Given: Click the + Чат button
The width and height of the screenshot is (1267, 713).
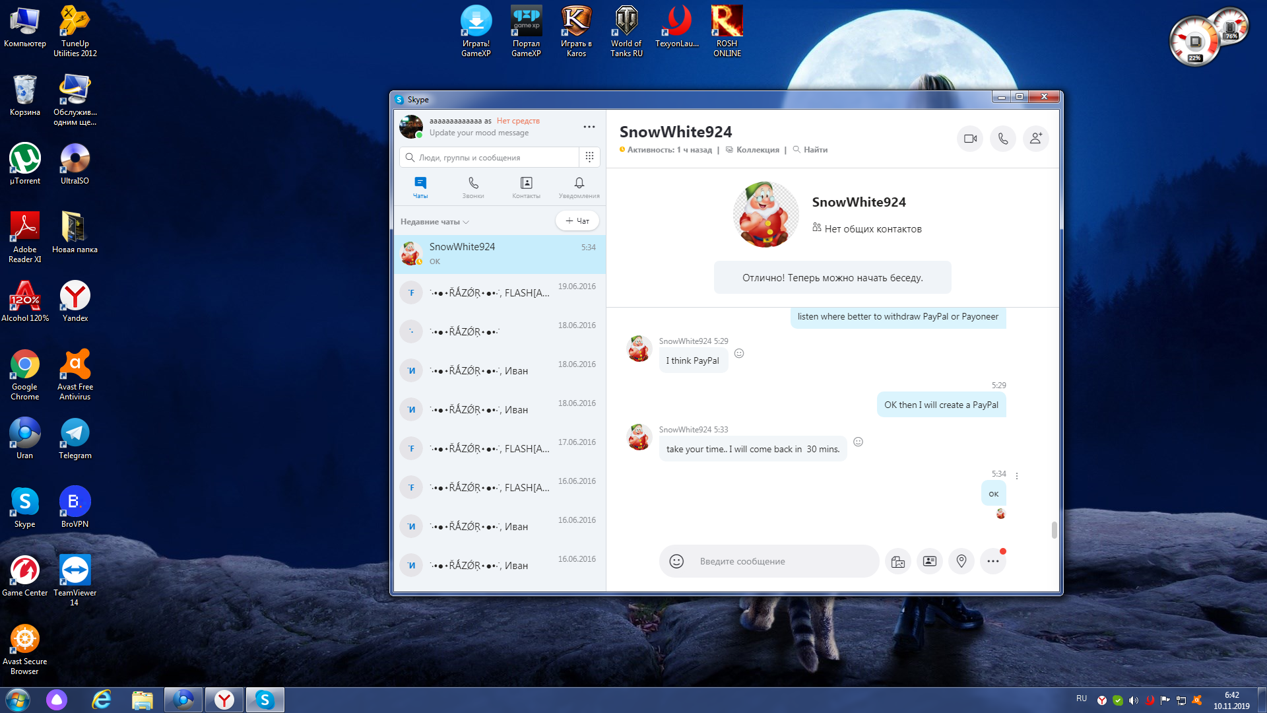Looking at the screenshot, I should (577, 221).
